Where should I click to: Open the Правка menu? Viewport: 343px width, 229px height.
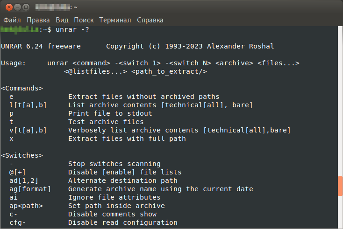pyautogui.click(x=38, y=20)
